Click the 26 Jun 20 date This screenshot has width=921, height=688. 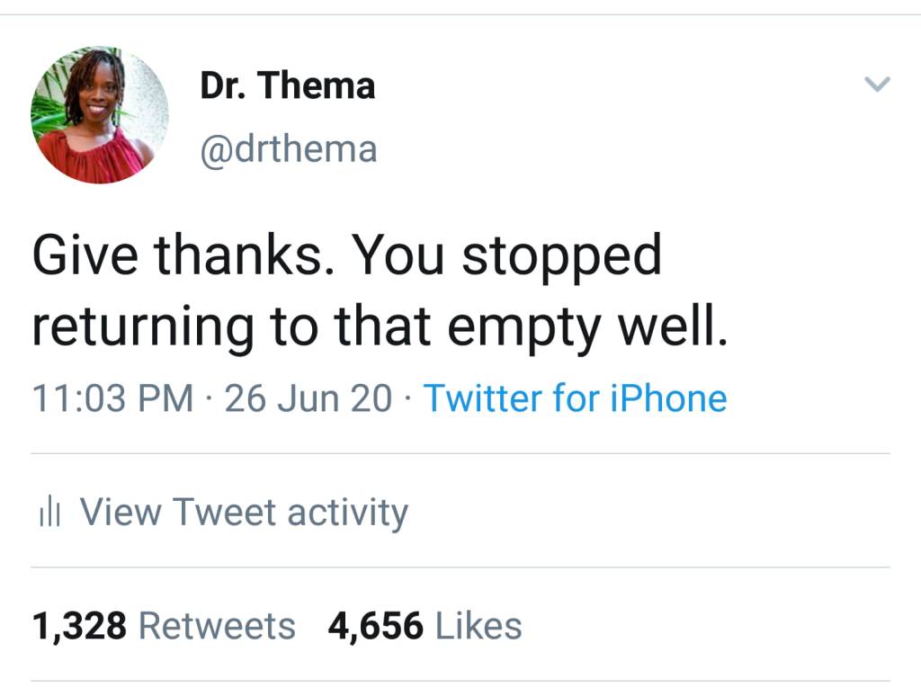coord(308,398)
